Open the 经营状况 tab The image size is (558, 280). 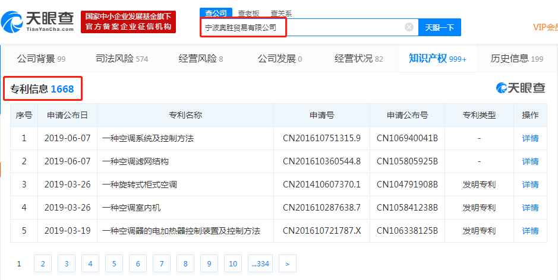click(x=359, y=59)
